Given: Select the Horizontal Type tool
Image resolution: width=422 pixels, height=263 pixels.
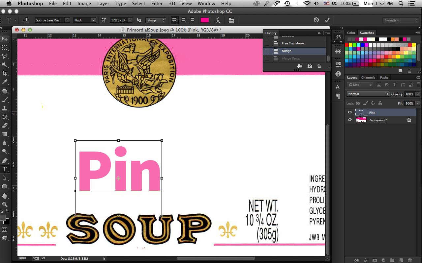Looking at the screenshot, I should (5, 169).
